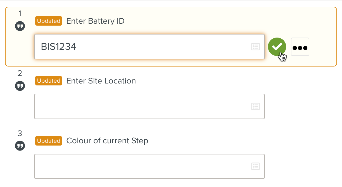Select the Colour of current Step label
Screen dimensions: 342x187
(x=107, y=141)
